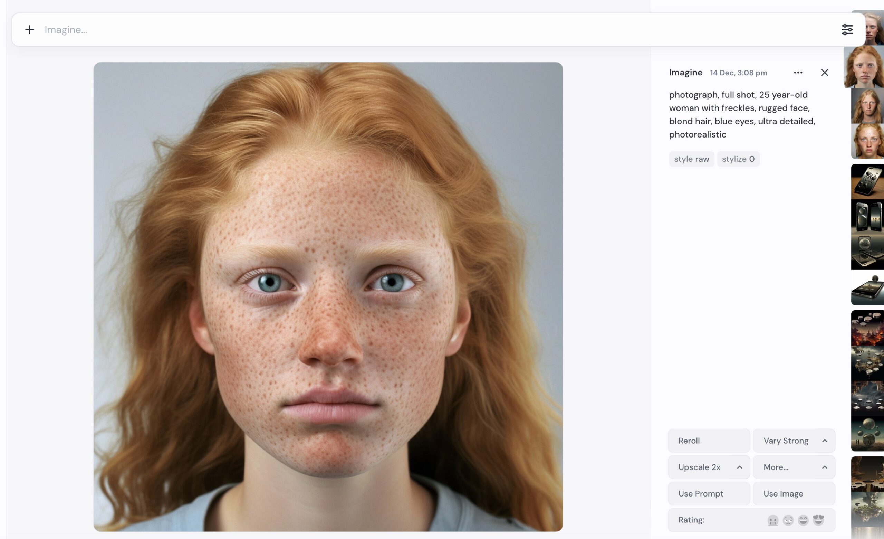Image resolution: width=884 pixels, height=539 pixels.
Task: Expand the Vary Strong options chevron
Action: click(x=825, y=441)
